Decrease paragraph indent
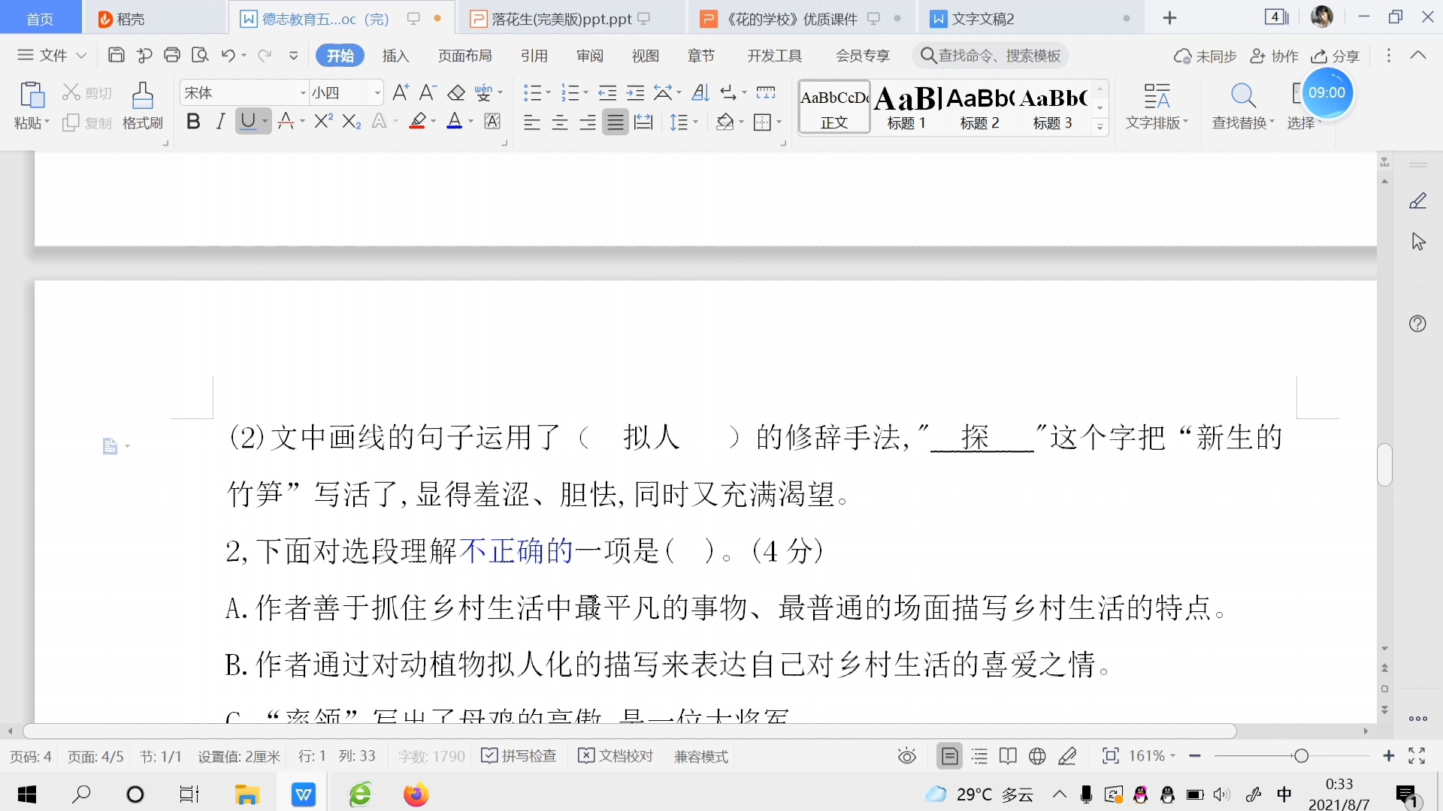The width and height of the screenshot is (1443, 811). point(607,92)
